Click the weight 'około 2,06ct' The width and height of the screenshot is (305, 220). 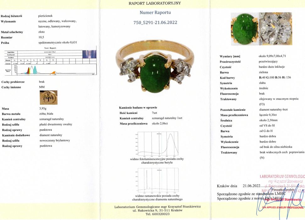pyautogui.click(x=160, y=123)
